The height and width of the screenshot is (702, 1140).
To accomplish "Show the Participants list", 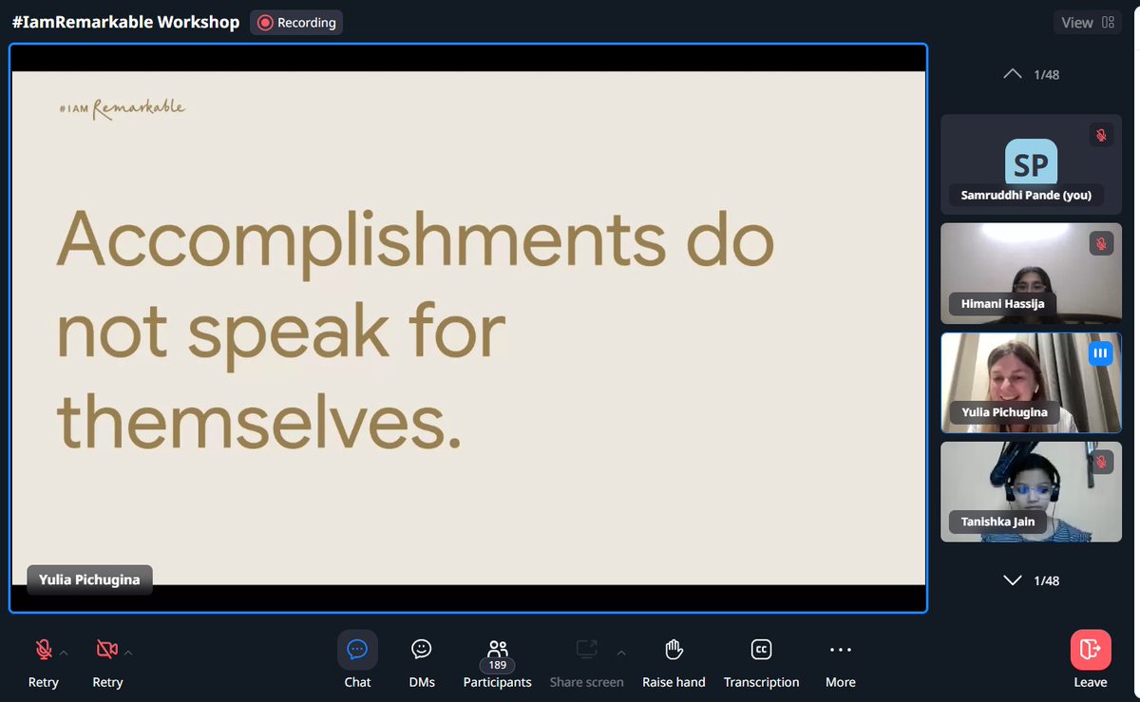I will pos(498,661).
